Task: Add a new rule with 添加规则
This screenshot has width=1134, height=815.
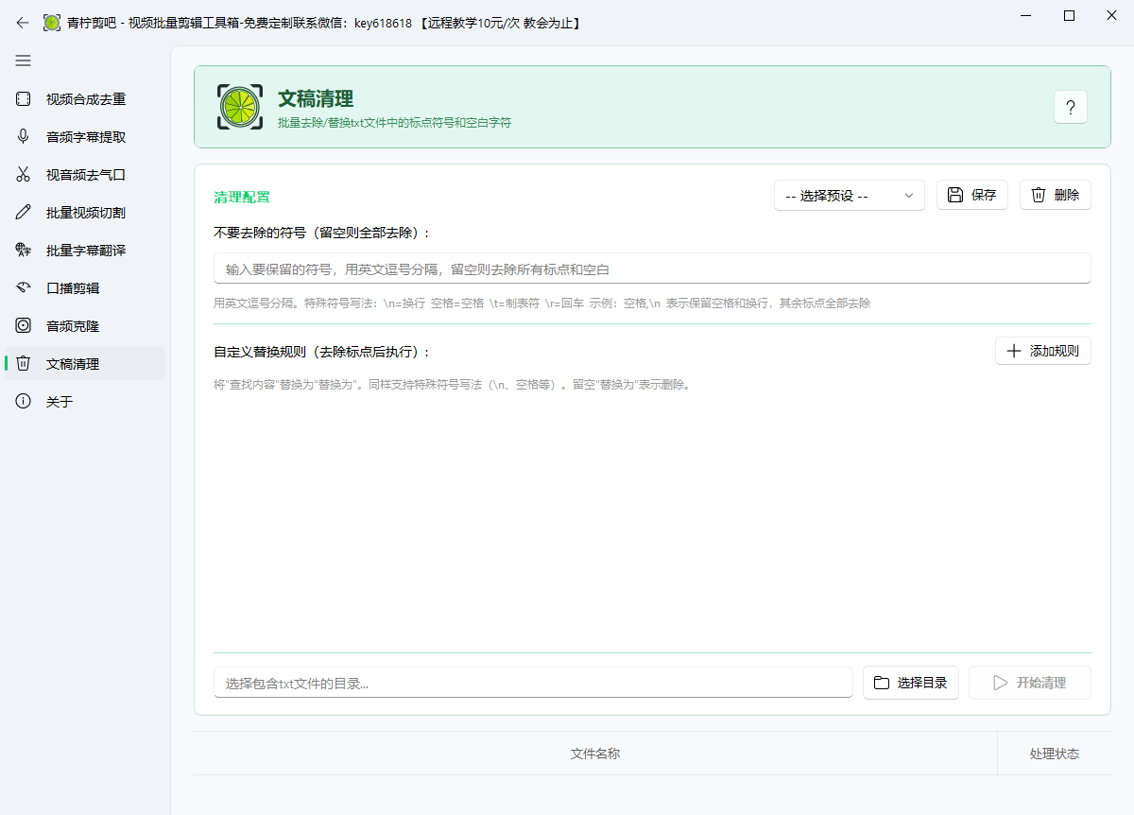Action: pos(1042,350)
